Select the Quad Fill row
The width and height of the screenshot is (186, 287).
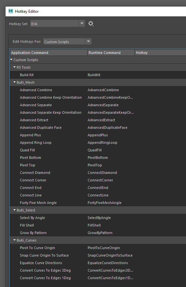(x=98, y=150)
